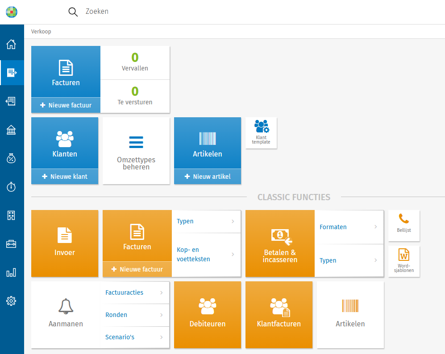
Task: Open the bar chart reports icon
Action: [x=11, y=272]
